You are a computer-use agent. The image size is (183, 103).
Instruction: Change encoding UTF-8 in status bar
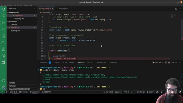click(126, 92)
